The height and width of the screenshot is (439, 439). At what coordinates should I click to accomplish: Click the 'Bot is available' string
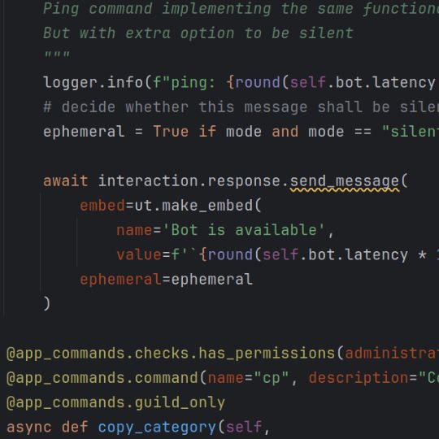pyautogui.click(x=243, y=230)
